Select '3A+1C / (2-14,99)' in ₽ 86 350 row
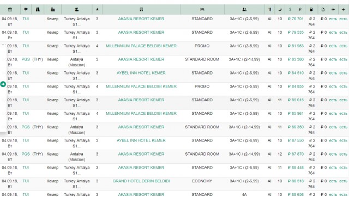The width and height of the screenshot is (349, 197). 244,127
